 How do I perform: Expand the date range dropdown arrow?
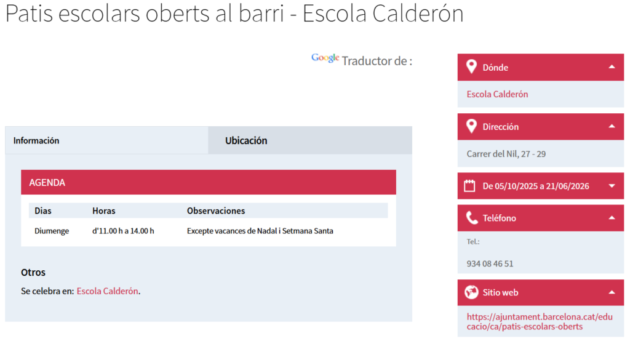coord(611,186)
